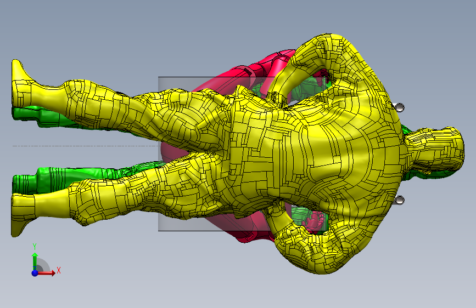Image resolution: width=476 pixels, height=308 pixels.
Task: Click the green Y axis arrow on triad
Action: click(x=35, y=261)
